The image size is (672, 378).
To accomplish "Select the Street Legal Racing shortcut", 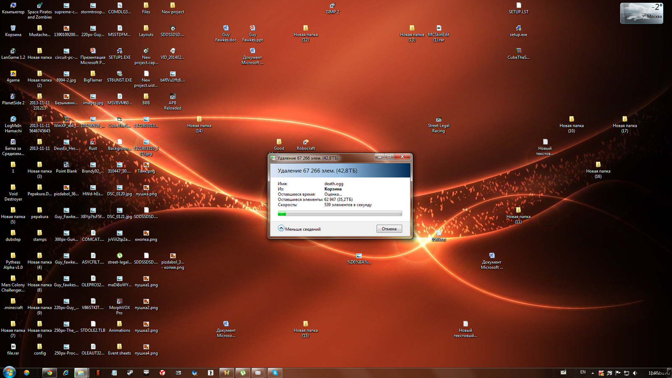I will click(x=438, y=125).
